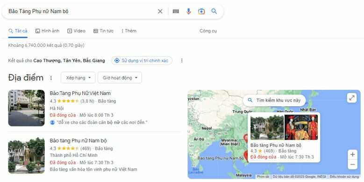This screenshot has width=364, height=182.
Task: Open the Tin tức tab
Action: [103, 31]
